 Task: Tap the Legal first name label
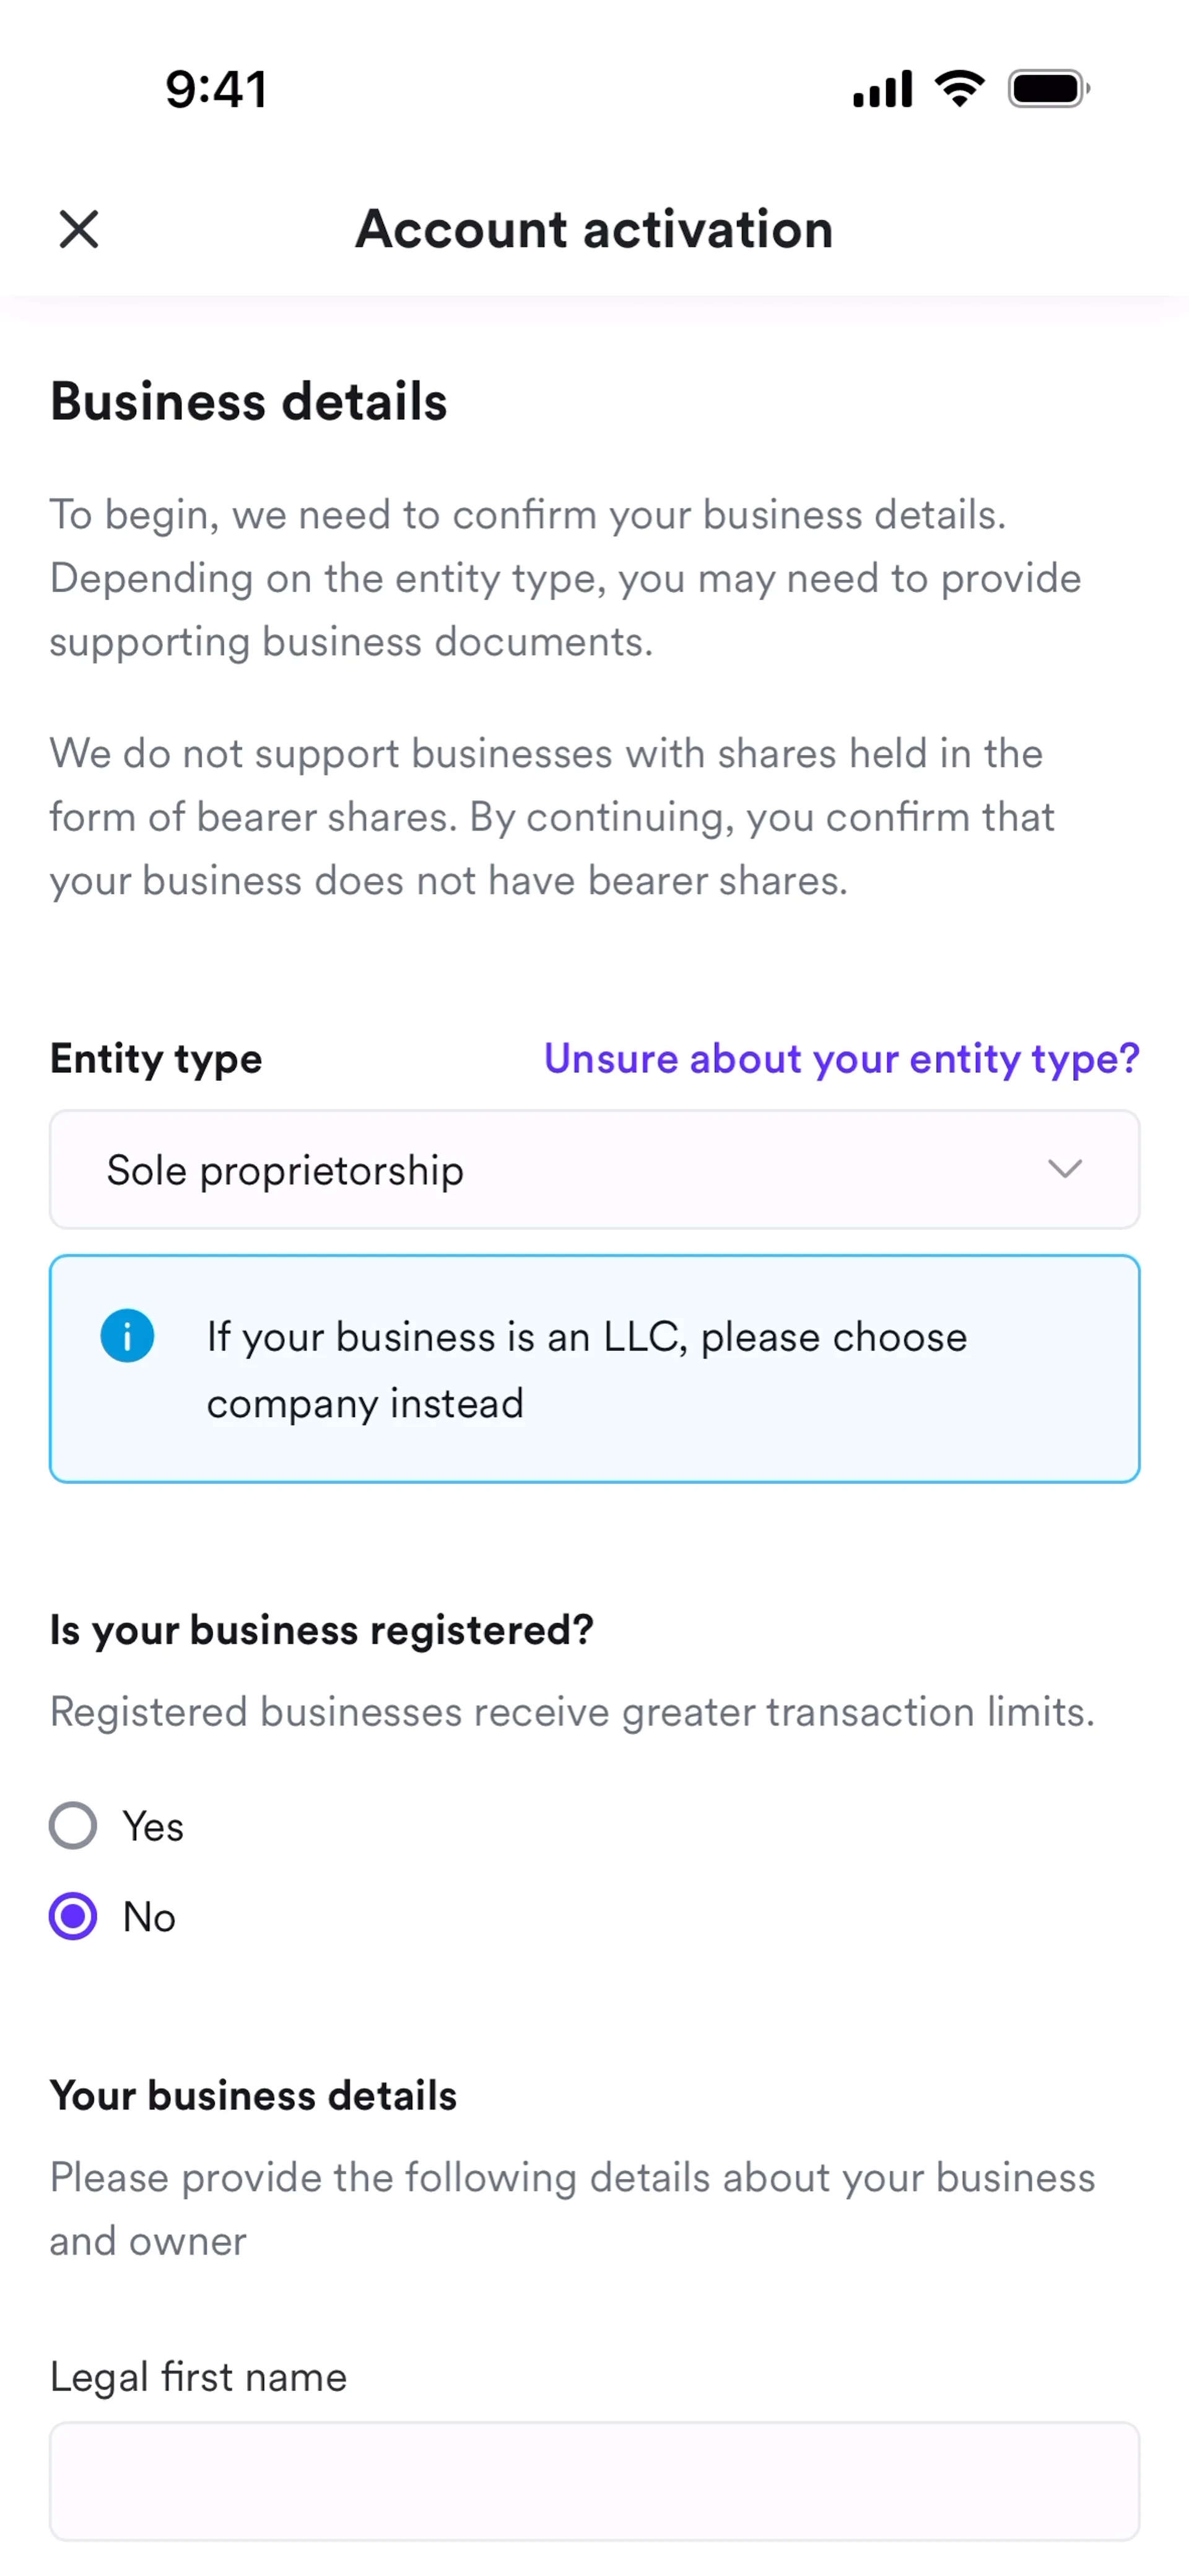coord(198,2376)
